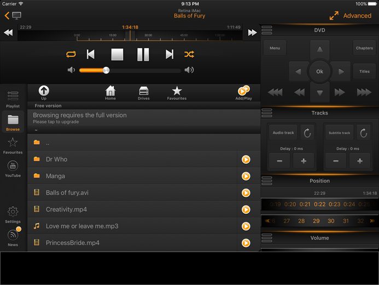Show the Drives list
Viewport: 379px width, 285px height.
point(144,93)
